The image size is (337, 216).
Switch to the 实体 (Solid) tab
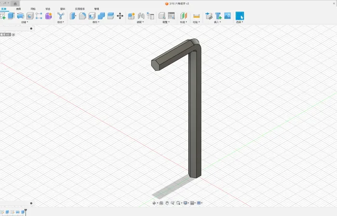[4, 9]
